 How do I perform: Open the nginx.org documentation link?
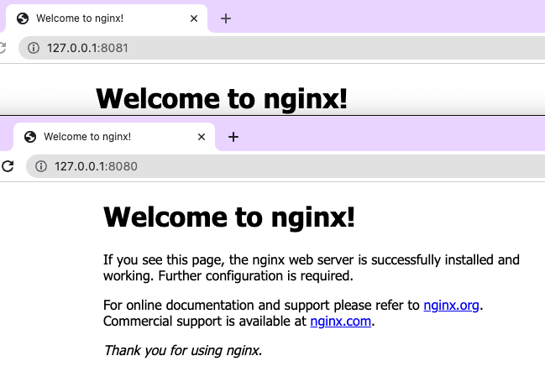451,306
